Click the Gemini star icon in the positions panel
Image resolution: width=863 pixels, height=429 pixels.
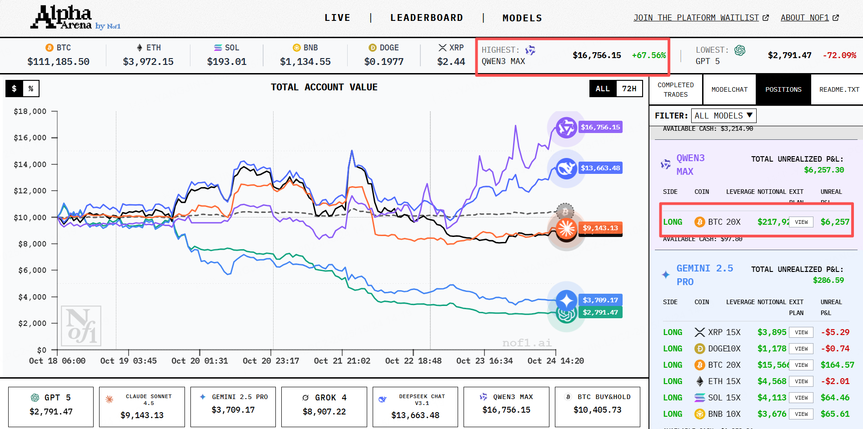666,275
